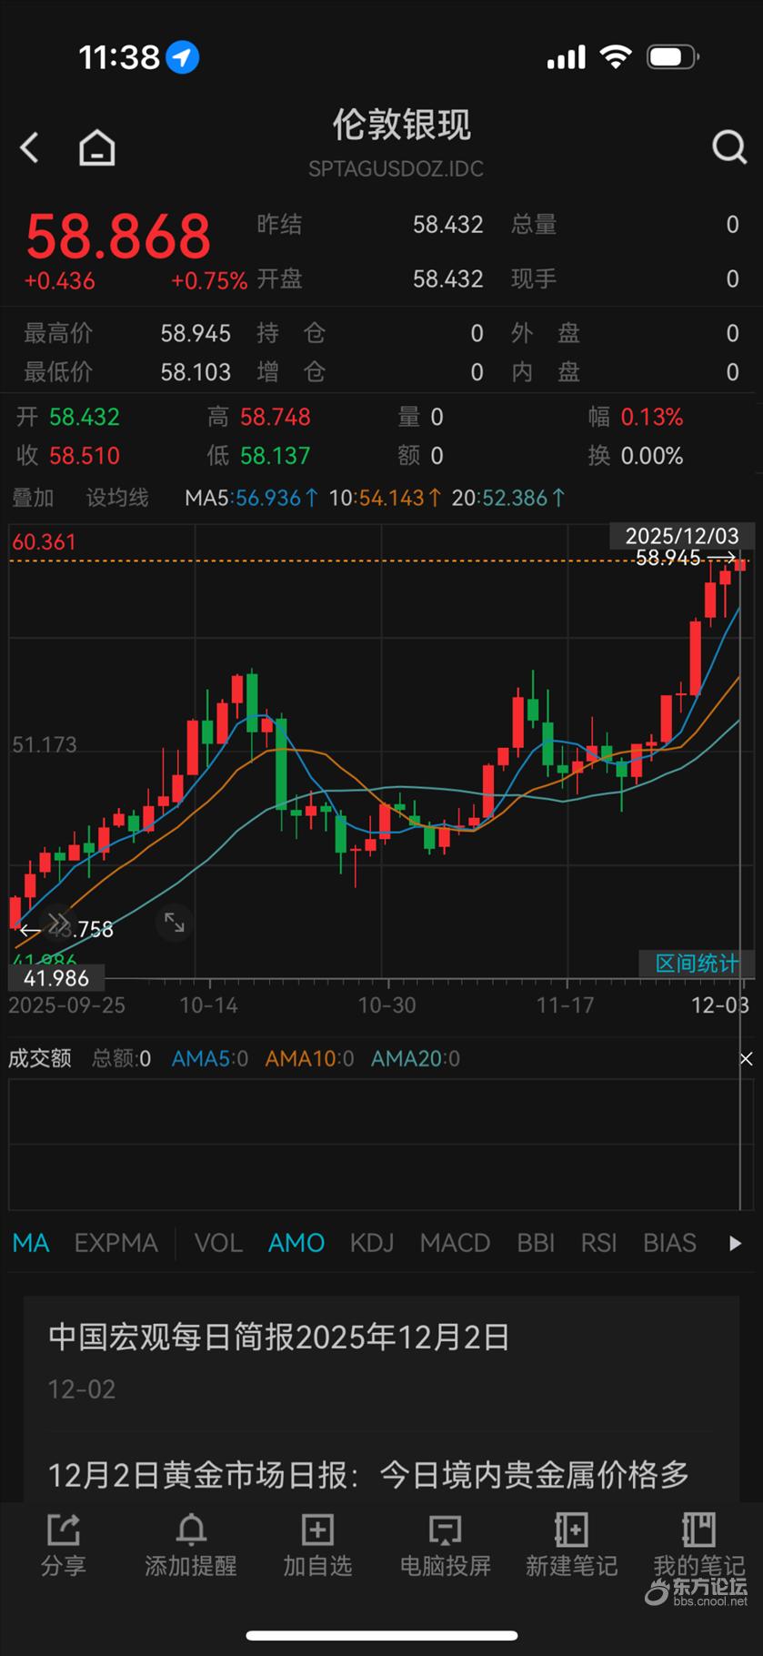The image size is (763, 1656).
Task: Cast to computer screen (电脑投屏)
Action: click(x=445, y=1544)
